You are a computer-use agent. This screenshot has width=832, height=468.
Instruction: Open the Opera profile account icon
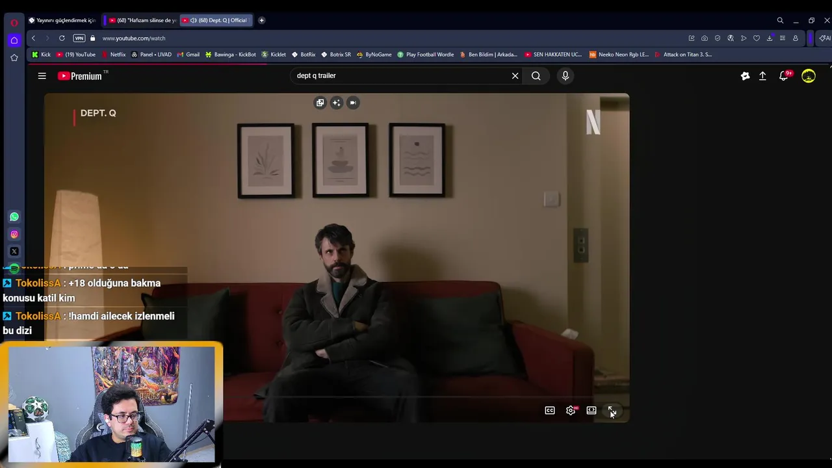coord(796,38)
